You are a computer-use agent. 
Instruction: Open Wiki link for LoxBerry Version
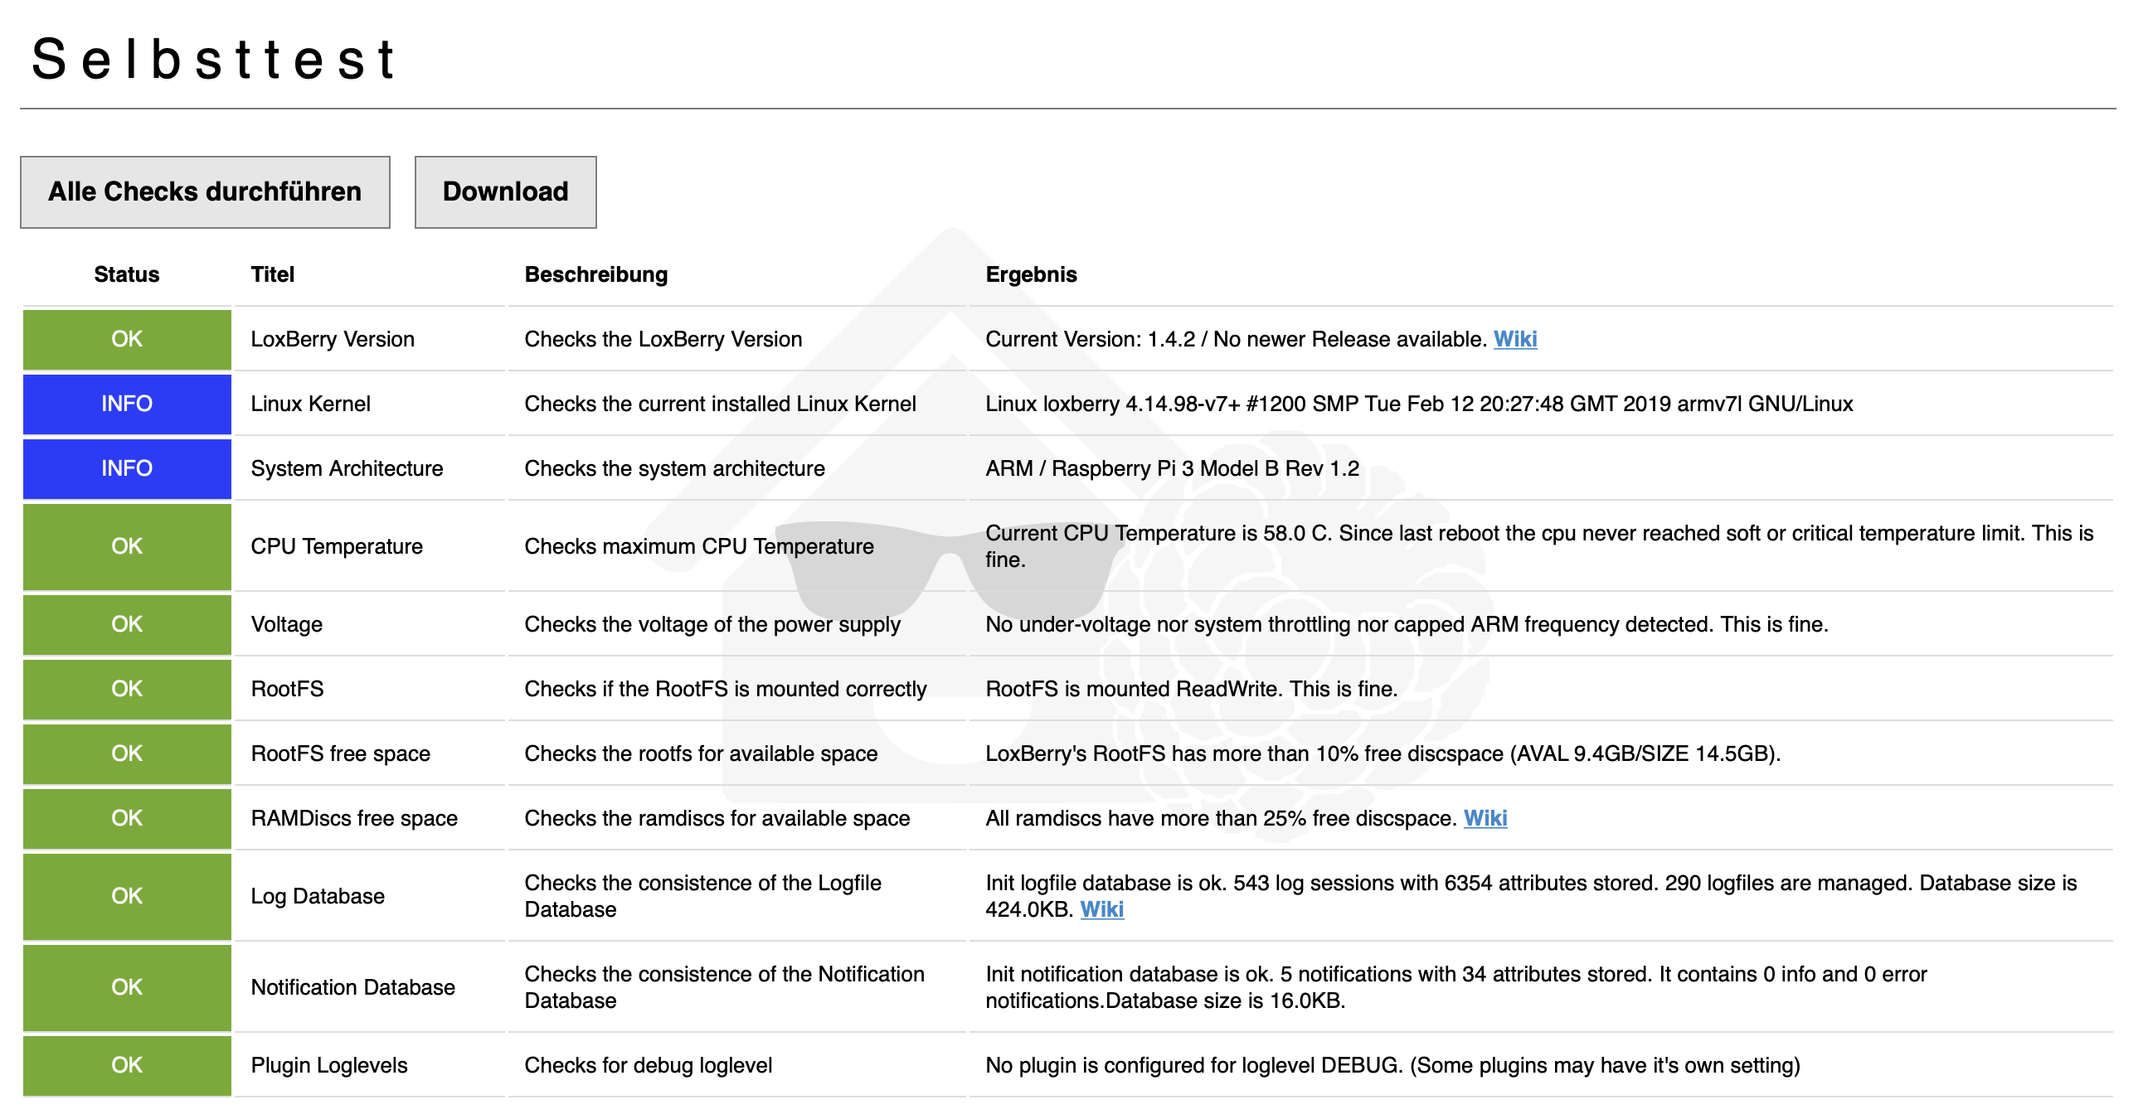(1514, 339)
